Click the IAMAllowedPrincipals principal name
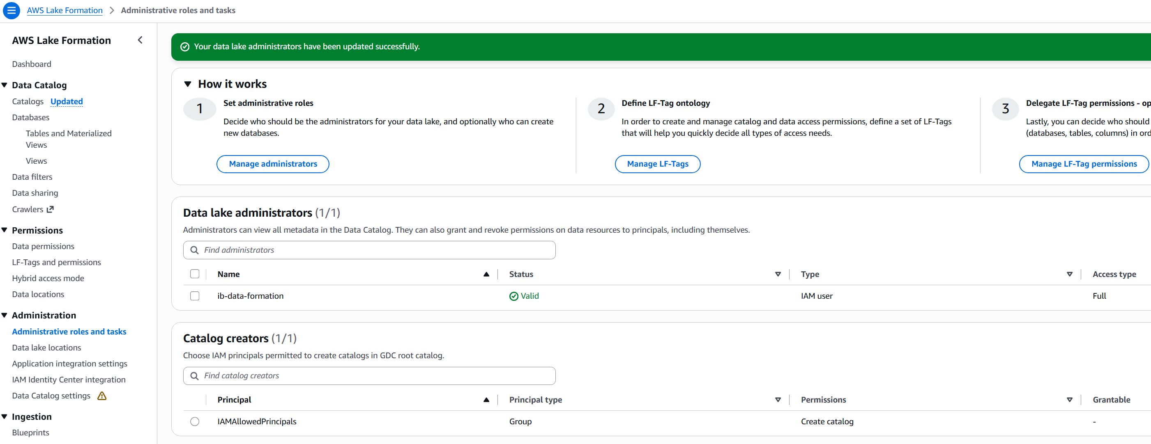This screenshot has width=1151, height=444. pos(257,422)
